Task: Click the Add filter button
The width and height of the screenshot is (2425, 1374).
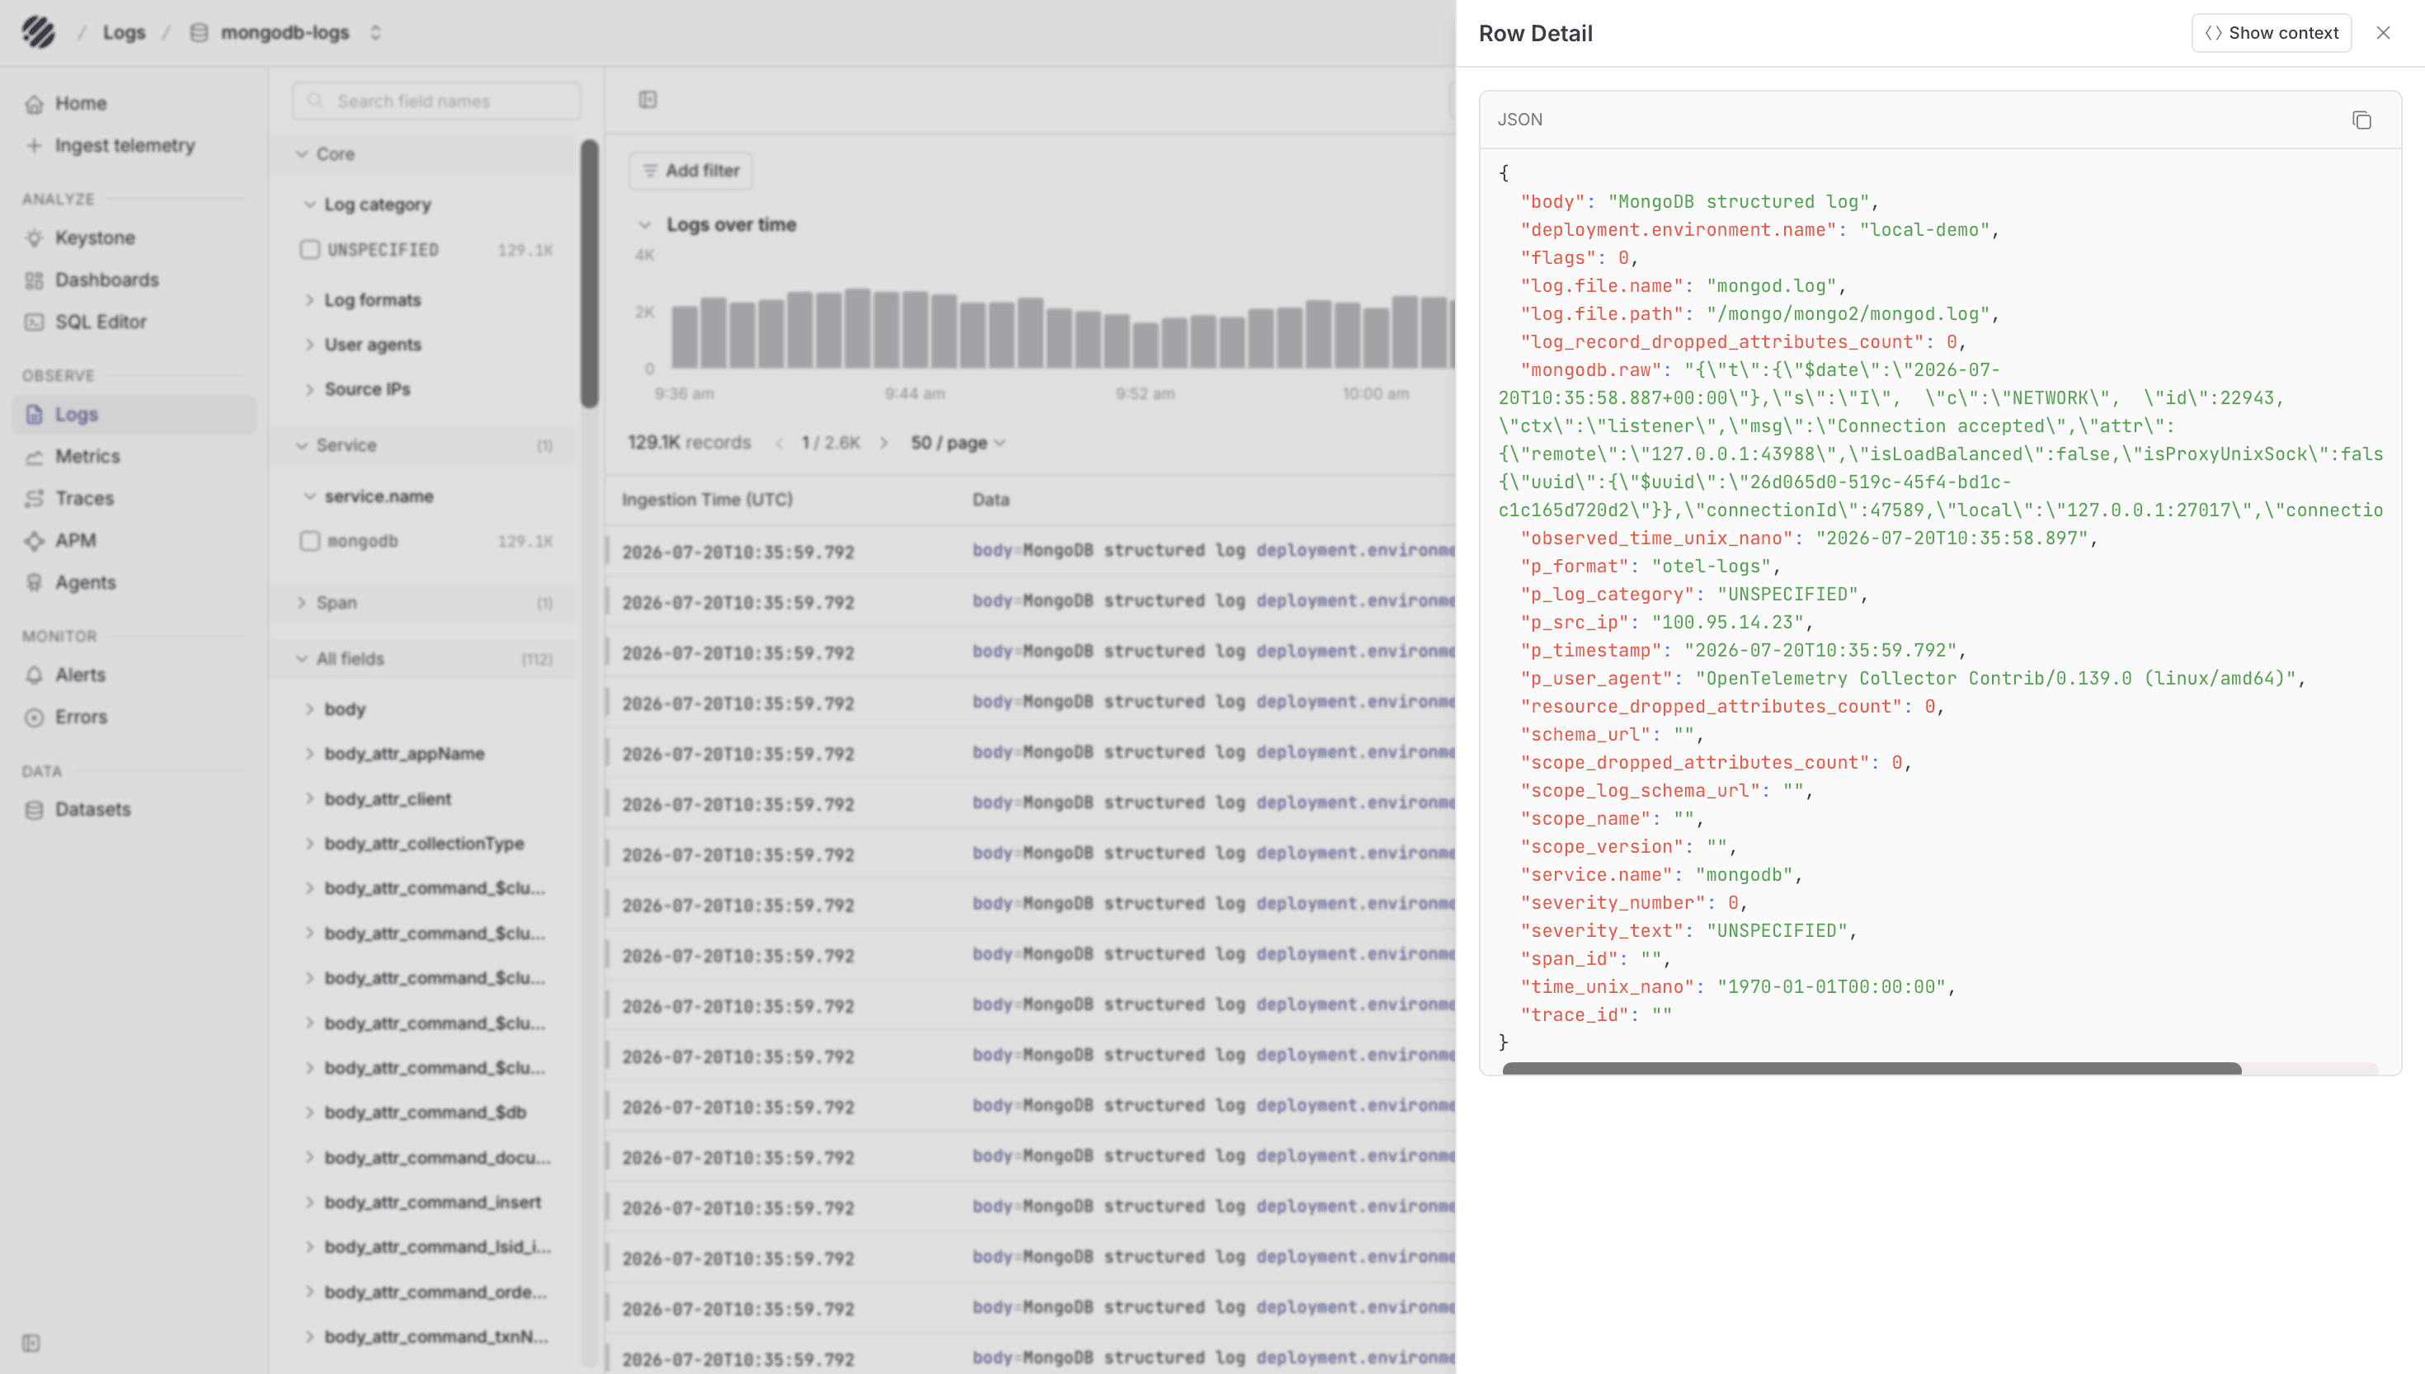Action: 690,171
